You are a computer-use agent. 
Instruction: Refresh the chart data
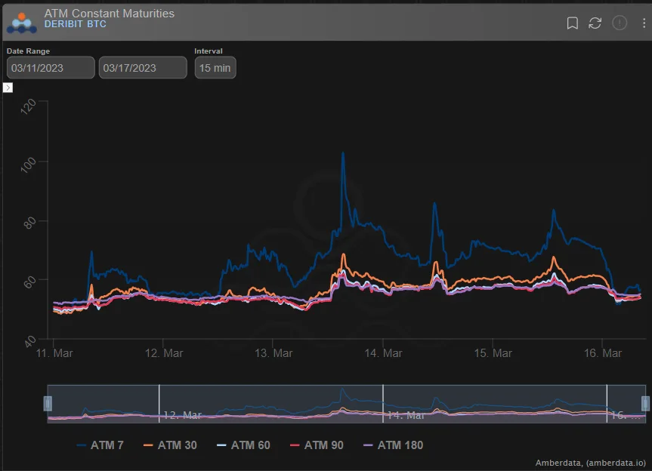click(x=595, y=23)
